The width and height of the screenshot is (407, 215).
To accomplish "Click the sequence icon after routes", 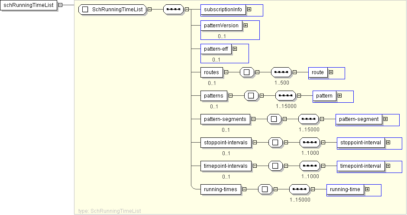I will tap(281, 72).
